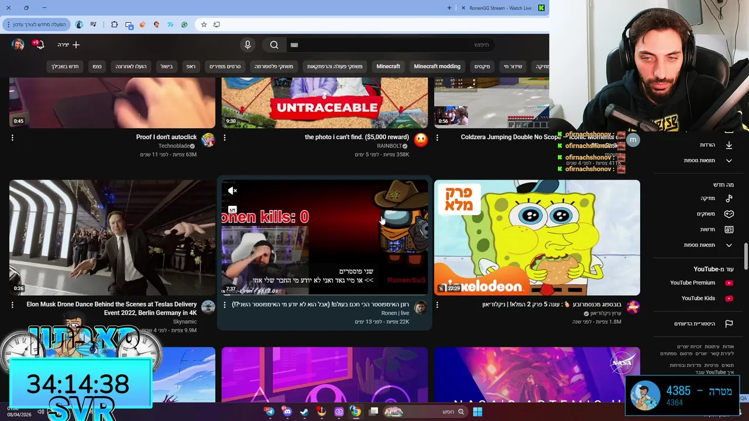The image size is (749, 421).
Task: Click the green Grammarly extension icon
Action: click(184, 25)
